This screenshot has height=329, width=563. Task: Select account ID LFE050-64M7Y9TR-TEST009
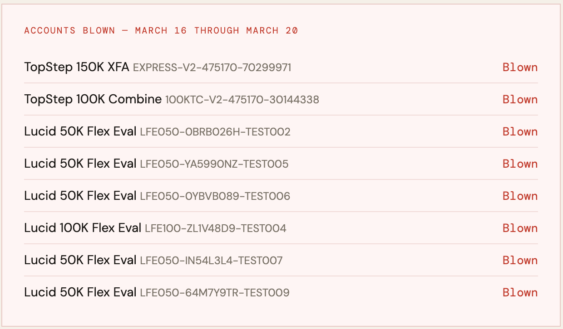pos(215,293)
